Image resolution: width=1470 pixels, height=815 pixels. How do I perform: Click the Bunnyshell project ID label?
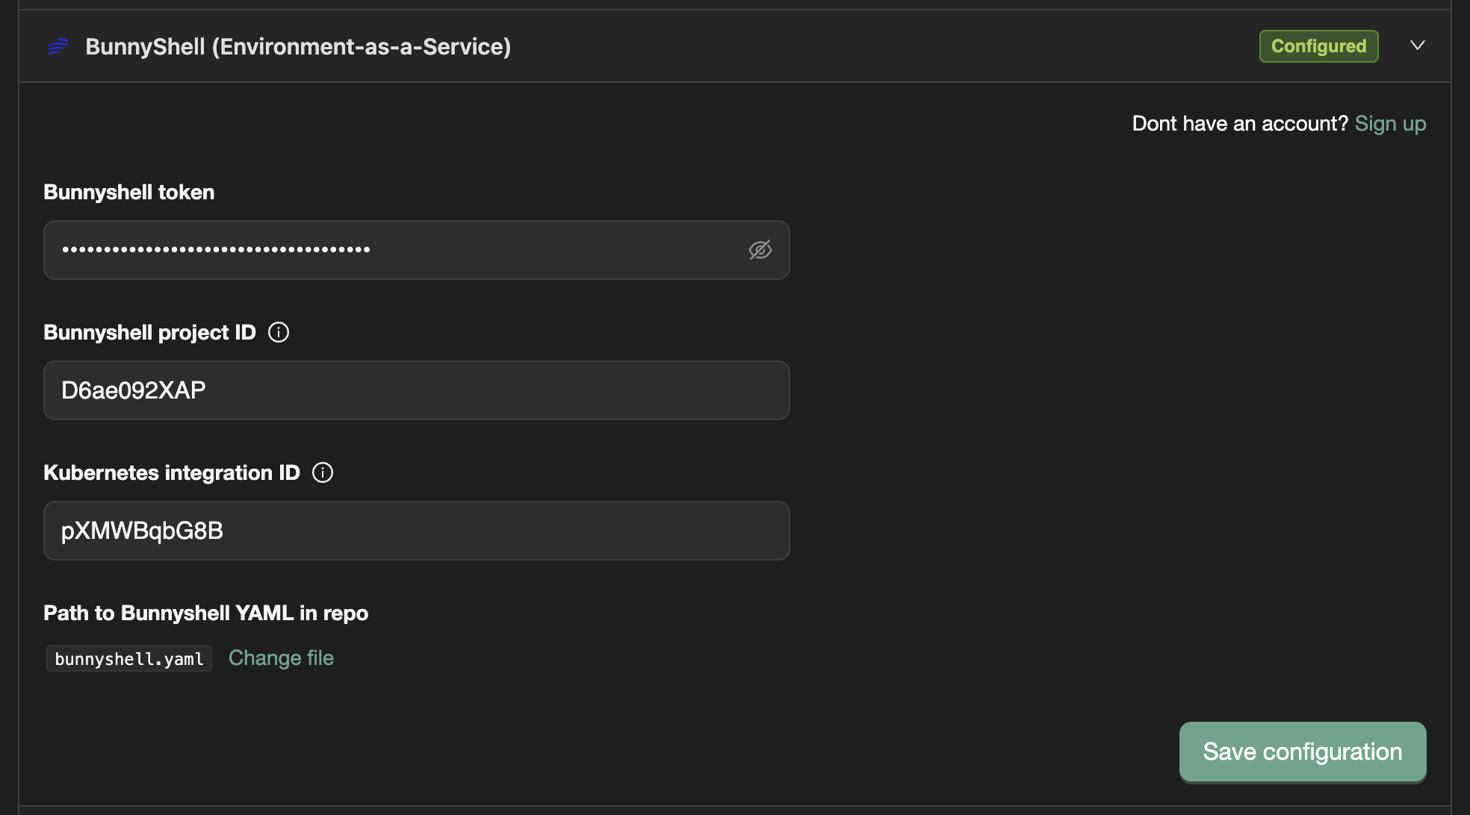pos(150,333)
